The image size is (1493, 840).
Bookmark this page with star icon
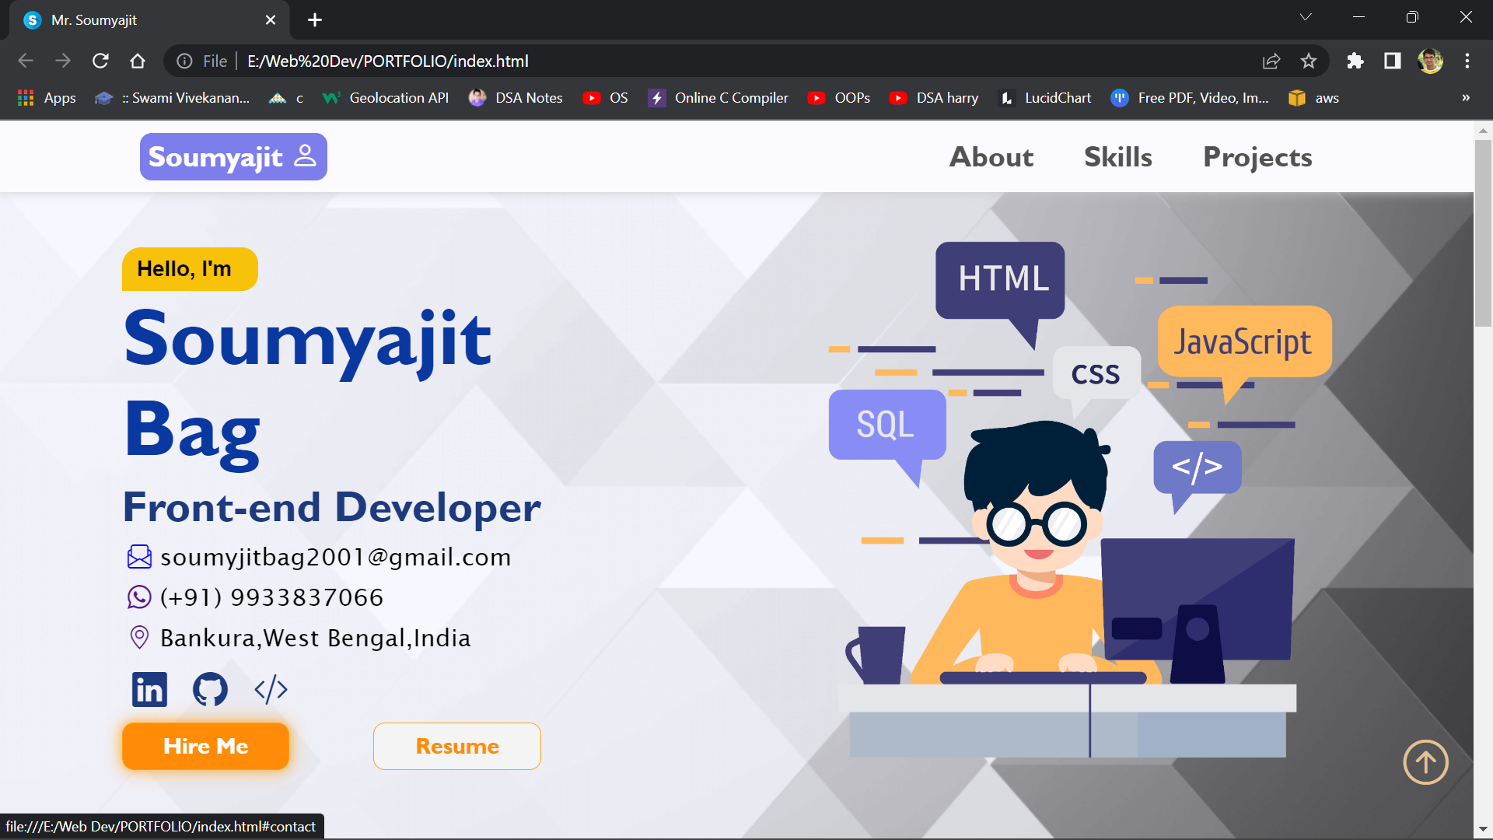(x=1309, y=61)
